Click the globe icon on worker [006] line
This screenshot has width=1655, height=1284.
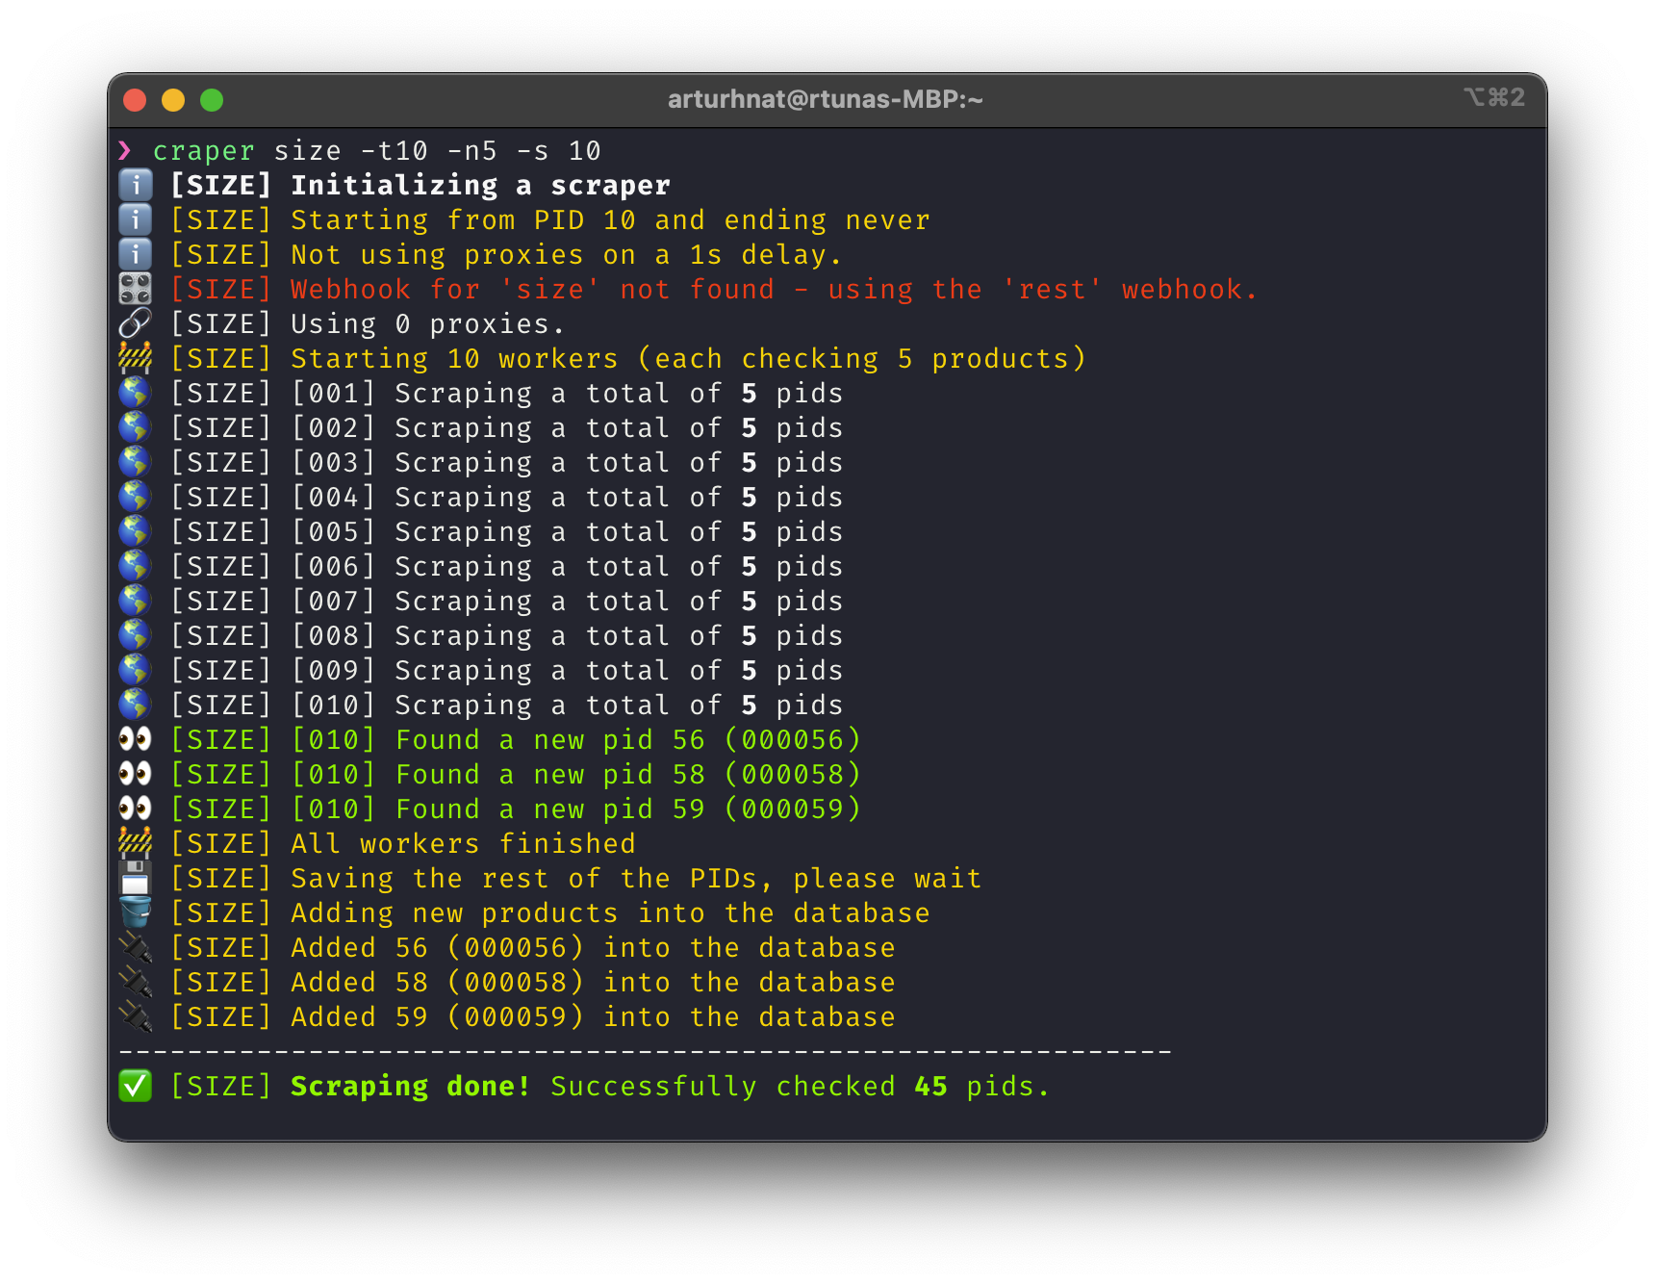pyautogui.click(x=135, y=566)
